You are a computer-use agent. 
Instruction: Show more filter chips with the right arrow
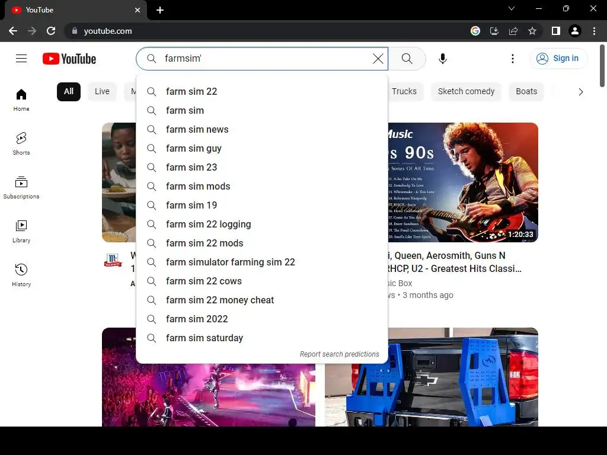click(x=580, y=92)
